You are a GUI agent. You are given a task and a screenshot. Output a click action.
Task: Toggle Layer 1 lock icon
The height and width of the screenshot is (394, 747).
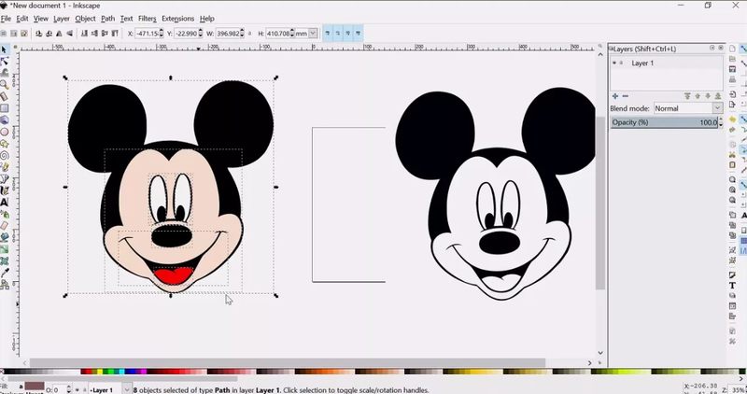pyautogui.click(x=621, y=63)
